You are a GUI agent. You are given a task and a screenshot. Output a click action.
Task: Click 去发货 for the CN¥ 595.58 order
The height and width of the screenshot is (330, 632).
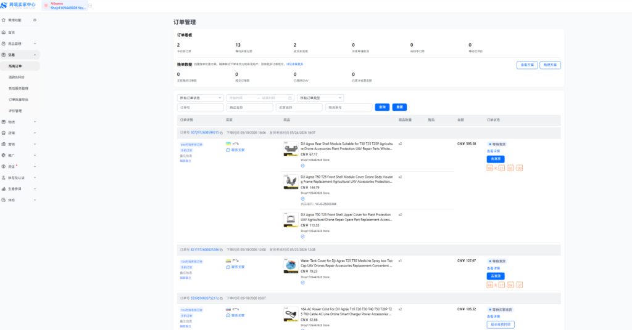click(496, 159)
